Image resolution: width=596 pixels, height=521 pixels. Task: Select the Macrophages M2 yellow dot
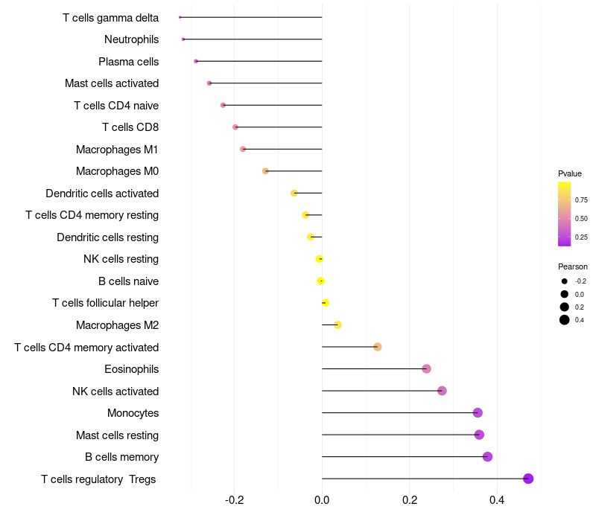tap(337, 325)
